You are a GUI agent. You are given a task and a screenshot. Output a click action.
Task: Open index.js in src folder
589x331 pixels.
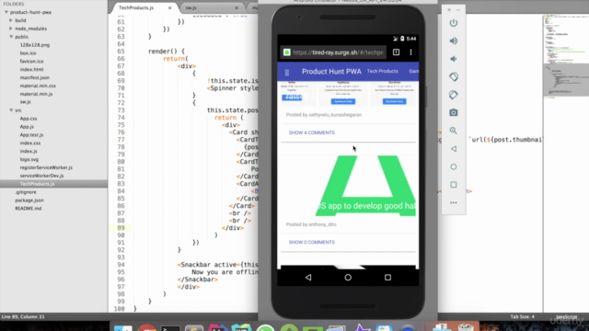pos(29,151)
